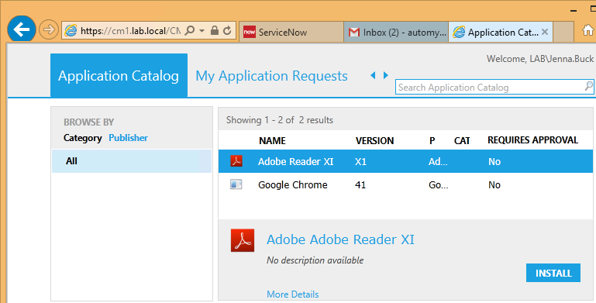Sort by REQUIRES APPROVAL column header
Viewport: 596px width, 303px height.
(533, 140)
